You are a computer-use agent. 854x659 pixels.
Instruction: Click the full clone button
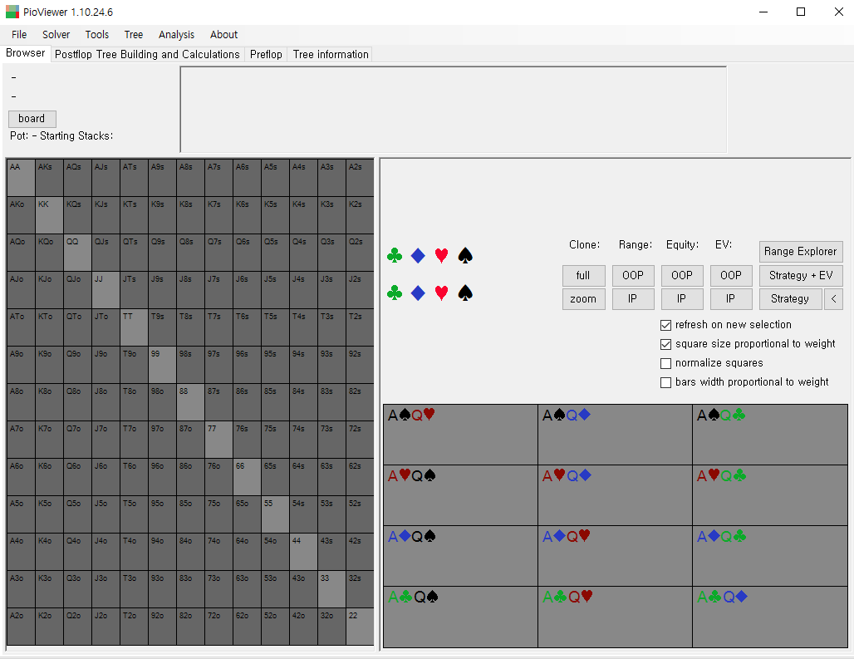click(x=583, y=276)
